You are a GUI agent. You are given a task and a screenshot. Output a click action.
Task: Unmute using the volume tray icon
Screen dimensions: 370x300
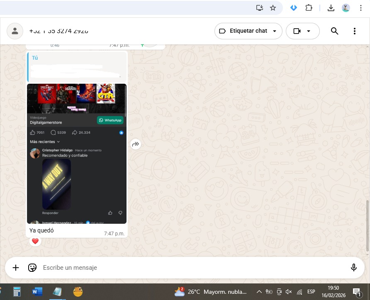289,292
